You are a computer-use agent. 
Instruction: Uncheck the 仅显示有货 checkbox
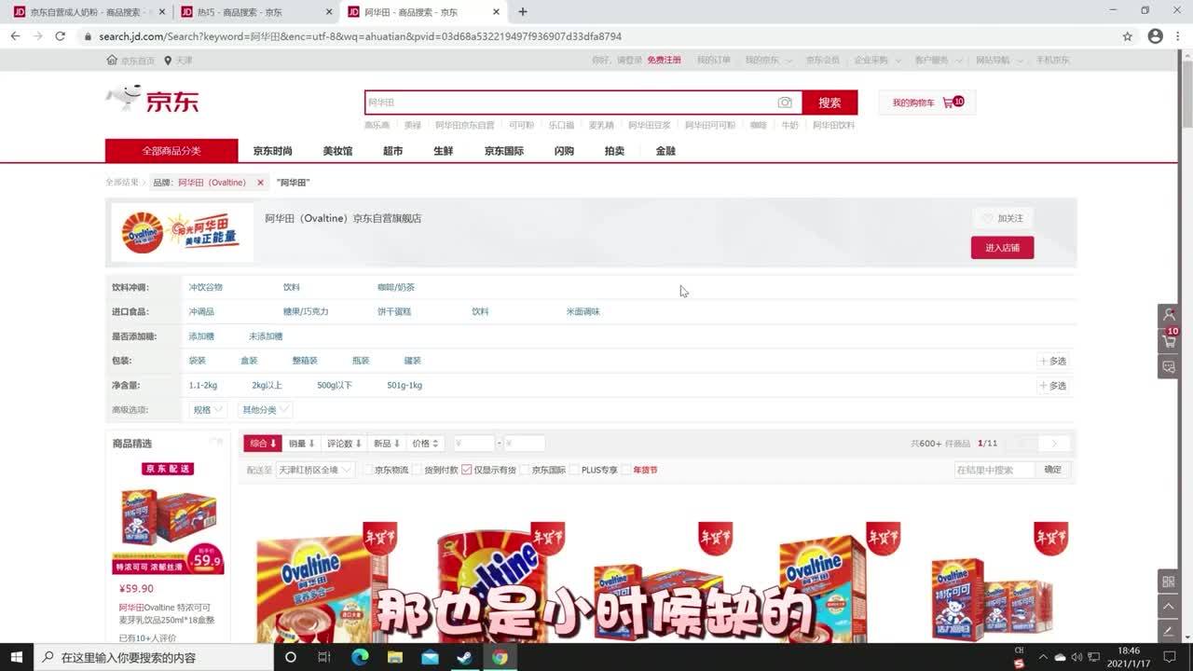coord(467,470)
